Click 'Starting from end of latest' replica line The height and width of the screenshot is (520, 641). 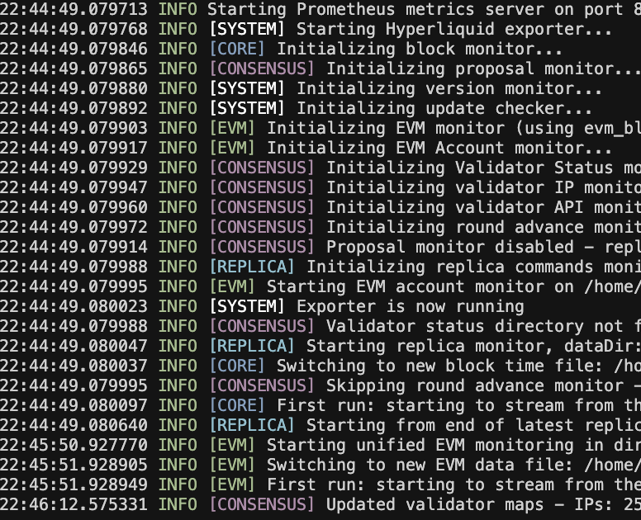474,426
